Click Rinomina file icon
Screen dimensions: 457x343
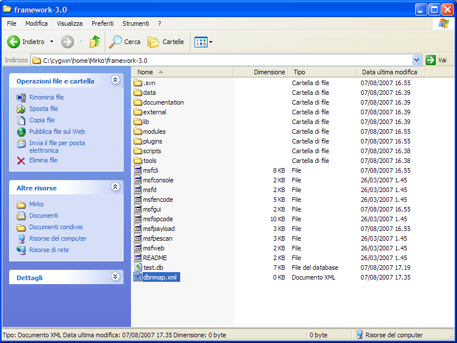click(21, 97)
